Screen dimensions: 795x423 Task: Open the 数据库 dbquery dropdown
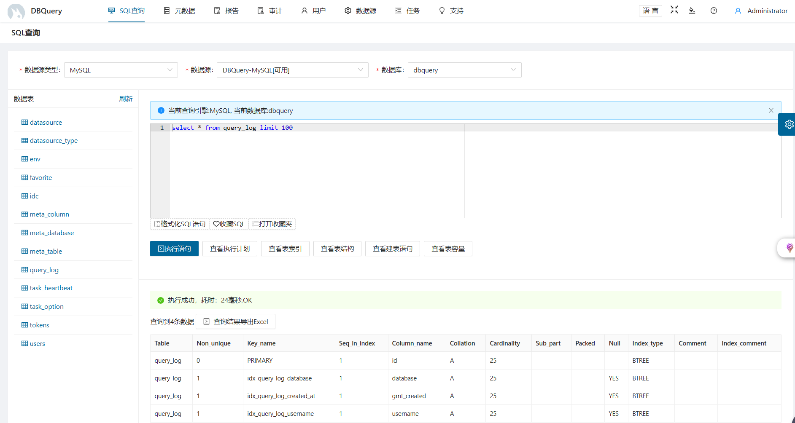(x=464, y=70)
